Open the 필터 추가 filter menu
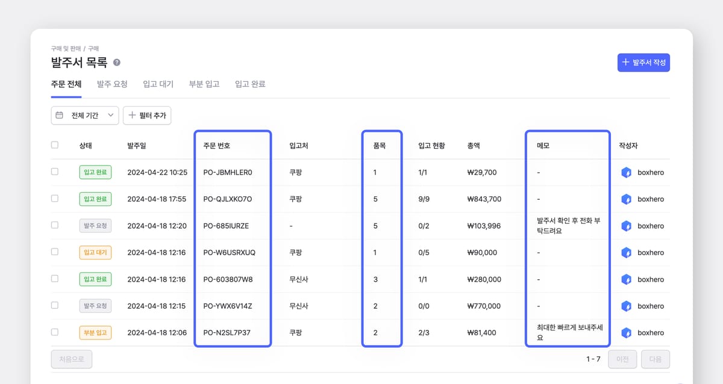The width and height of the screenshot is (723, 384). [x=147, y=115]
